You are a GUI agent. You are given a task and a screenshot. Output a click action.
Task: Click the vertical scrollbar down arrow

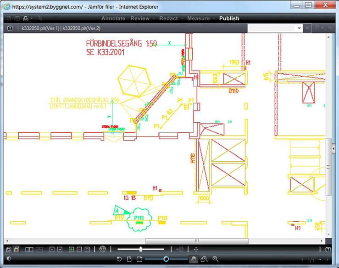tap(328, 234)
